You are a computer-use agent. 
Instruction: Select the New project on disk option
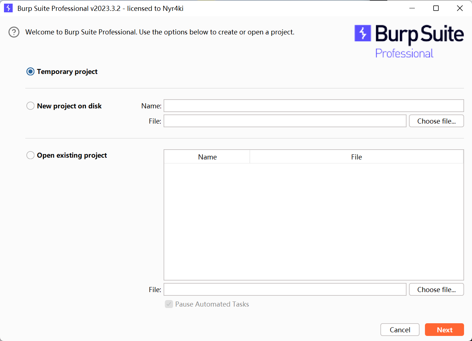(x=30, y=106)
